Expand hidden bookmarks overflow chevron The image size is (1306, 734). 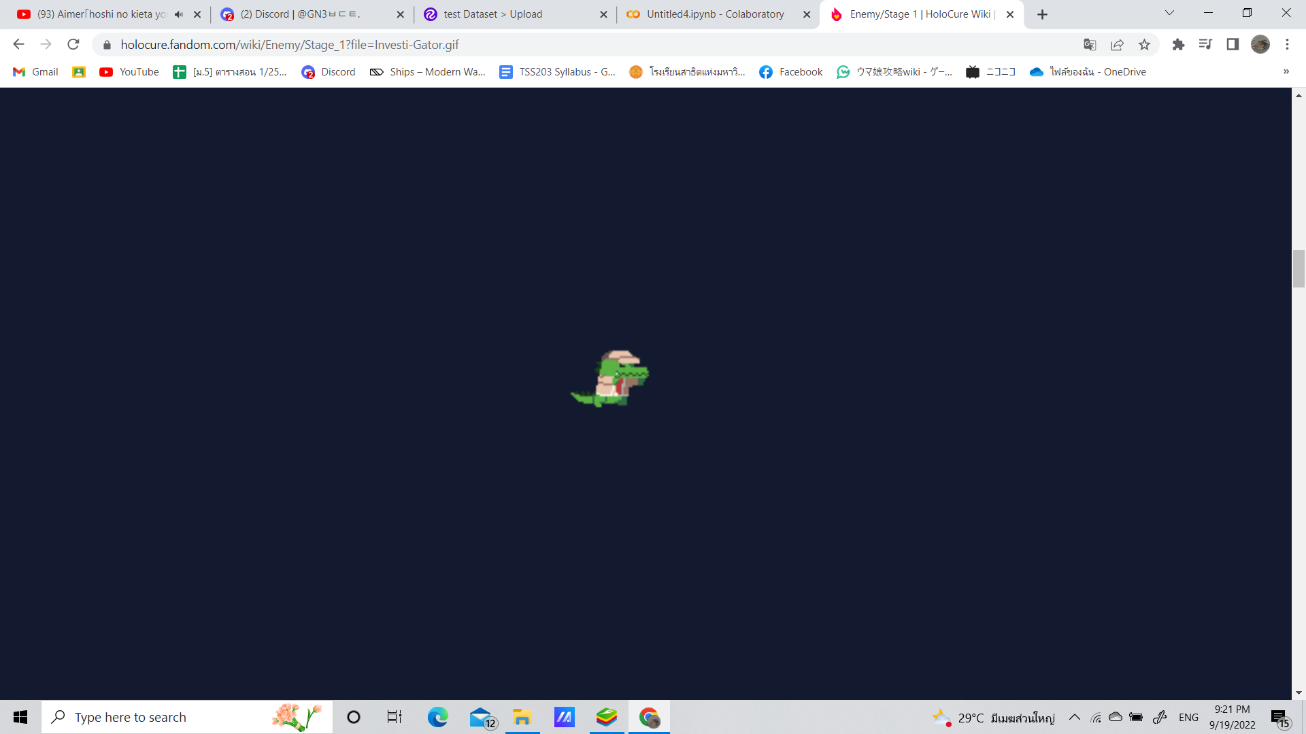point(1286,72)
